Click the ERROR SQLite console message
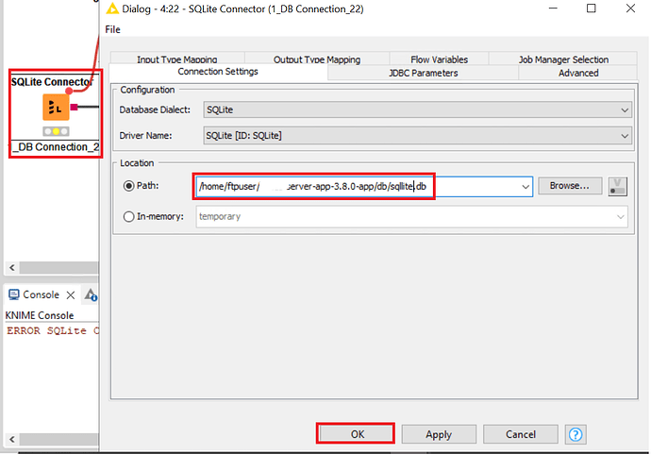The image size is (651, 454). click(53, 330)
